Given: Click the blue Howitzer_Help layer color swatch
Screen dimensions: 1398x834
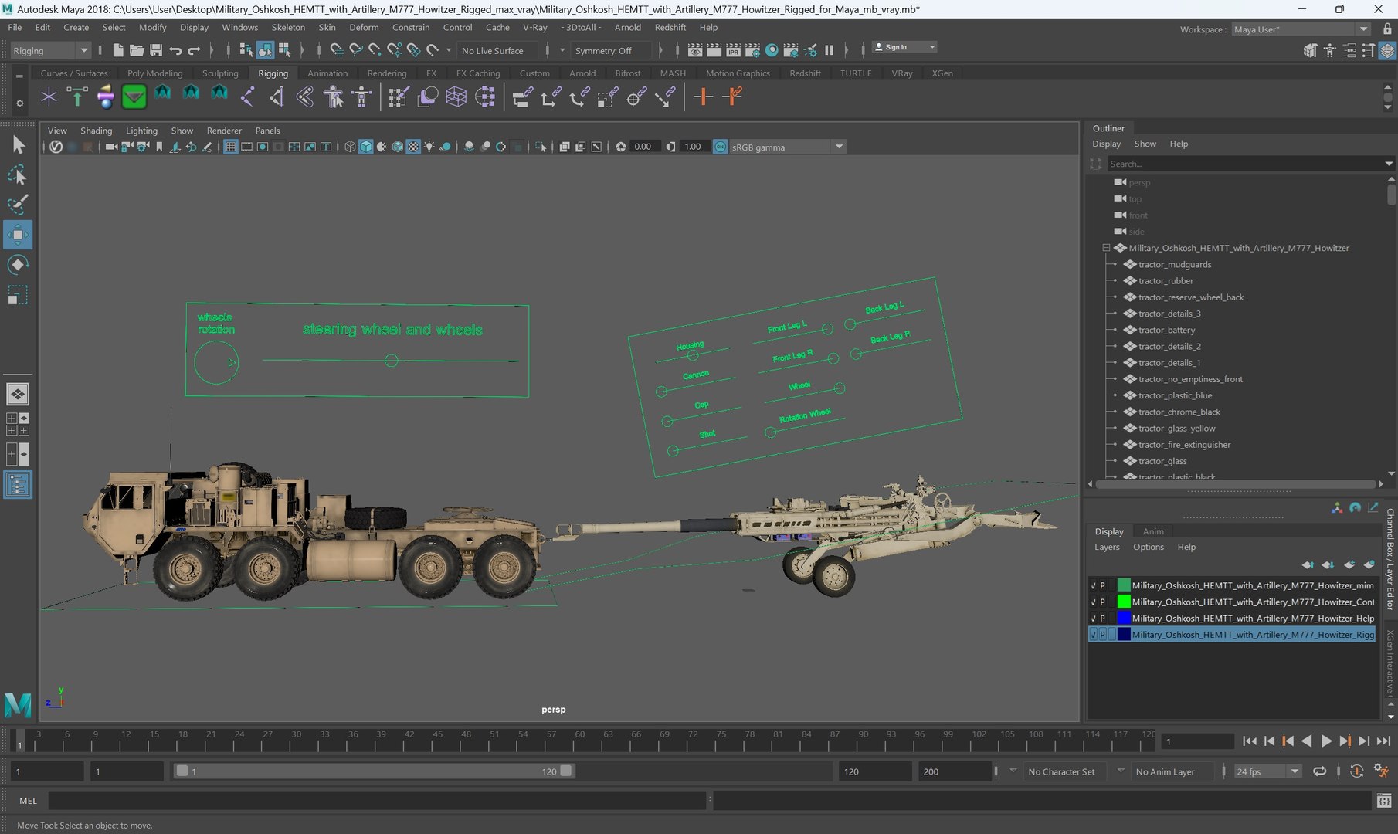Looking at the screenshot, I should coord(1124,618).
